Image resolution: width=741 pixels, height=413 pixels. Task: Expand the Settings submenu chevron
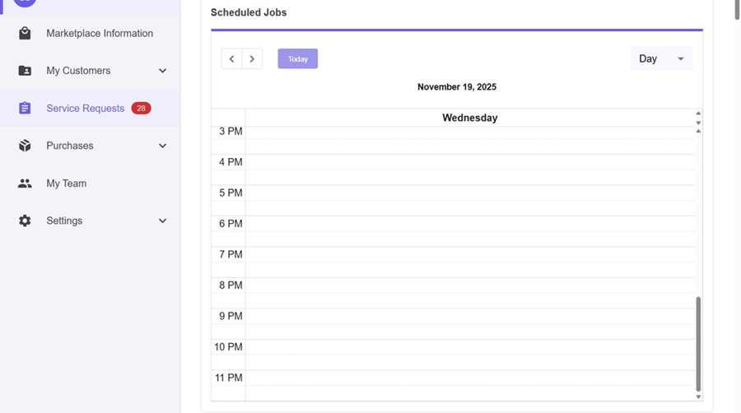click(x=162, y=220)
